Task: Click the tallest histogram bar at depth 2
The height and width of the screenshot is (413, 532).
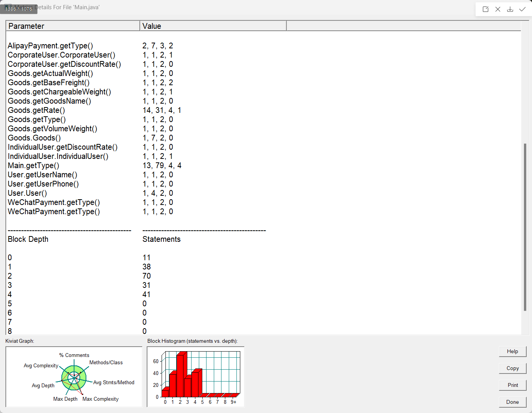Action: [x=181, y=375]
